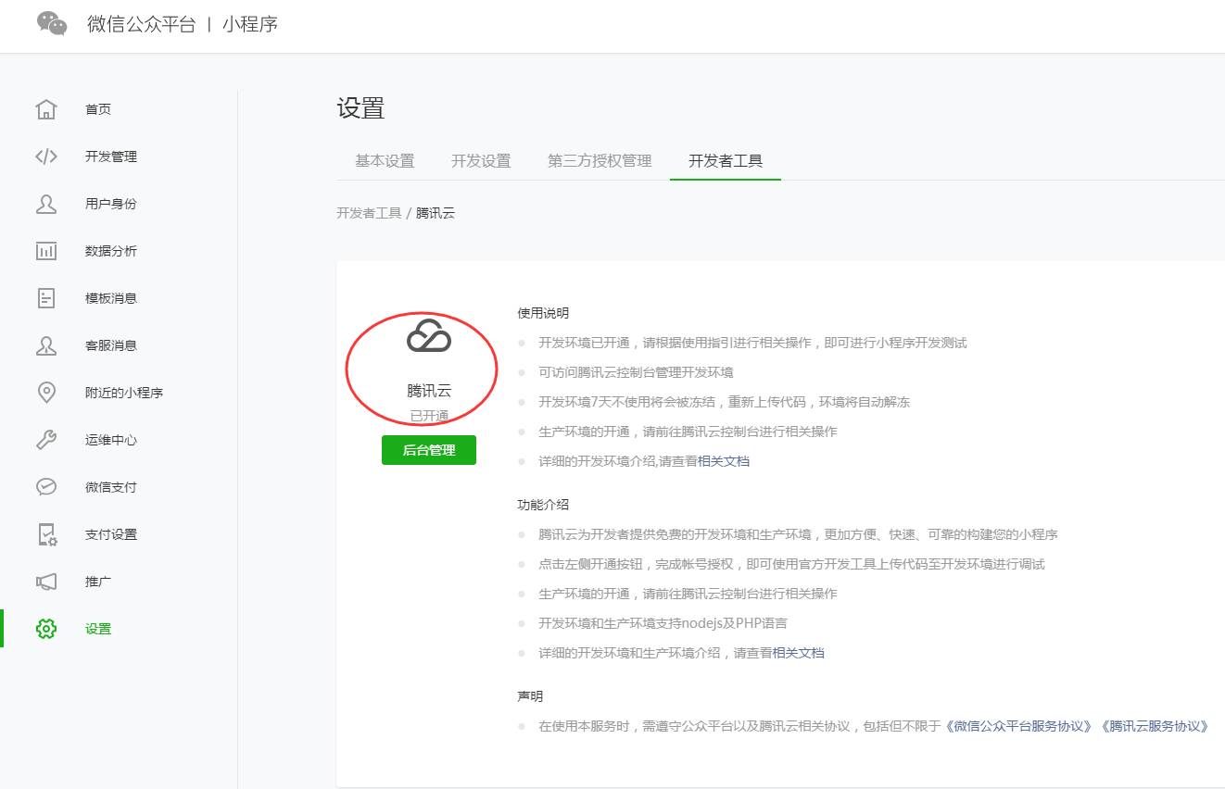Click the 使用说明 section heading

click(x=543, y=313)
